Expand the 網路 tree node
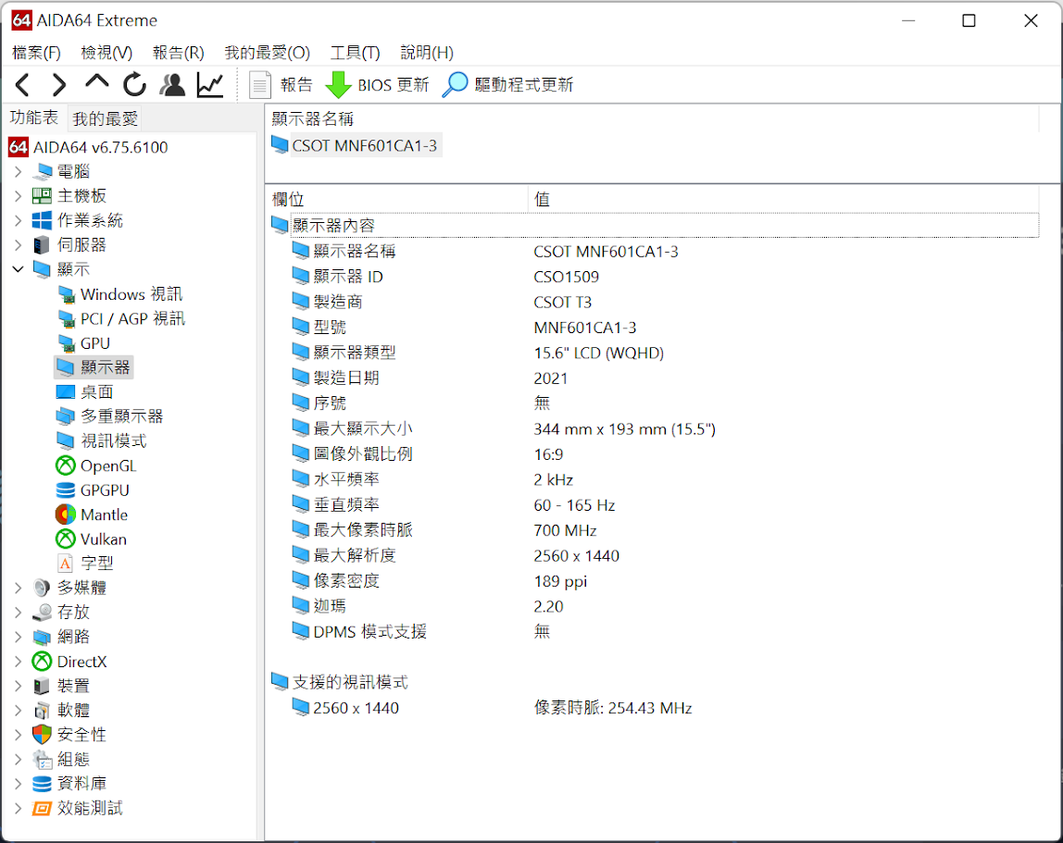This screenshot has height=843, width=1063. (x=19, y=637)
